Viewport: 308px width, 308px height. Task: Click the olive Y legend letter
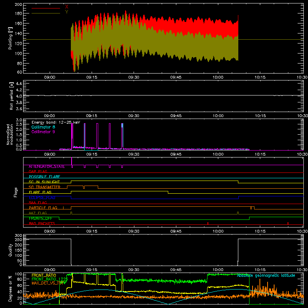point(67,12)
